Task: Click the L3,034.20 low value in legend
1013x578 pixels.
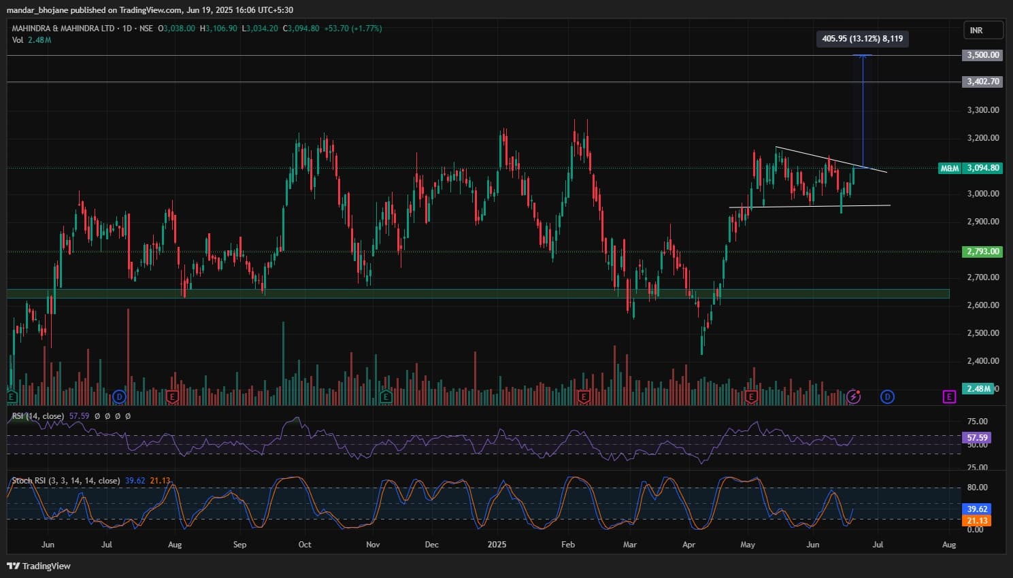Action: click(x=260, y=29)
